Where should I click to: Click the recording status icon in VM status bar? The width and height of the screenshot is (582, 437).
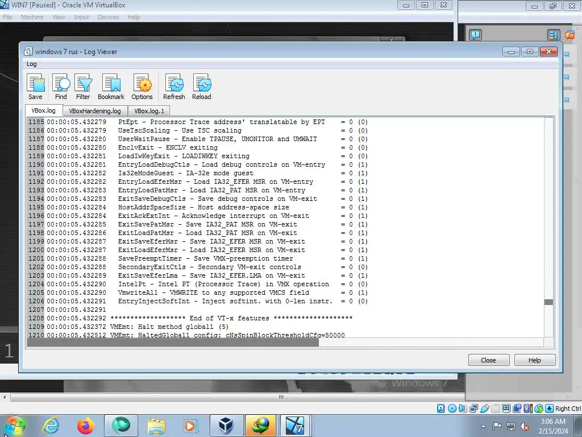[x=517, y=409]
